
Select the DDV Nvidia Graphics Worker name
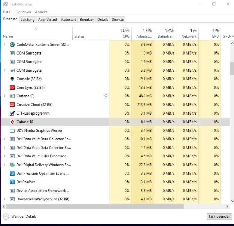click(x=39, y=131)
